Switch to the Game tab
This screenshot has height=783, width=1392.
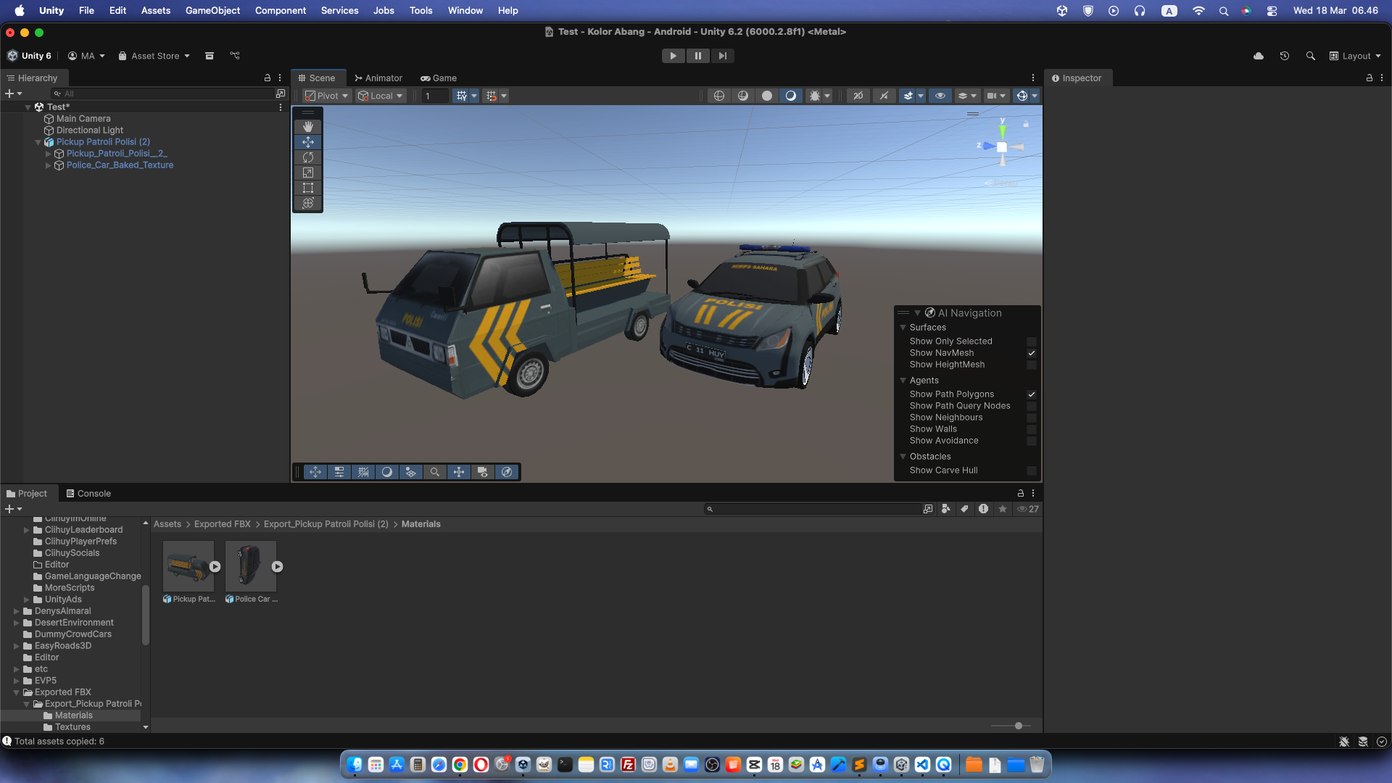pyautogui.click(x=439, y=78)
